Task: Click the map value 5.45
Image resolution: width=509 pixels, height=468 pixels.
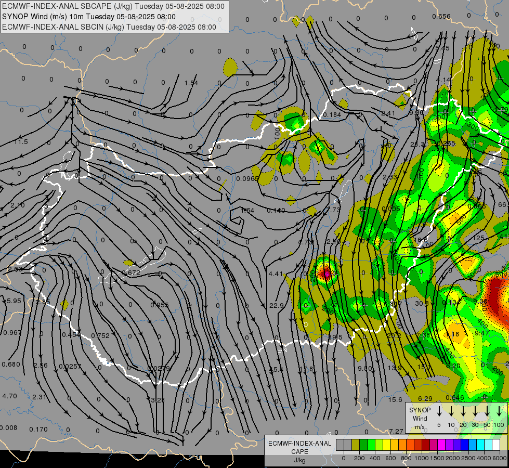Action: 443,48
